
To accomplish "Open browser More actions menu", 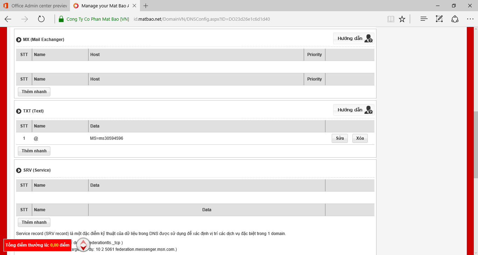I will tap(470, 19).
